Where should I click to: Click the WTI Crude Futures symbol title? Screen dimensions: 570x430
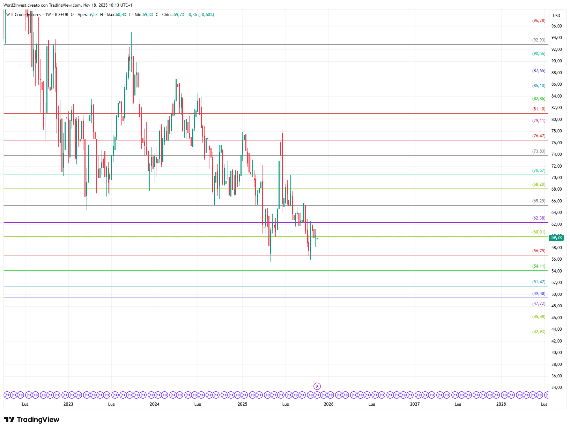[23, 15]
